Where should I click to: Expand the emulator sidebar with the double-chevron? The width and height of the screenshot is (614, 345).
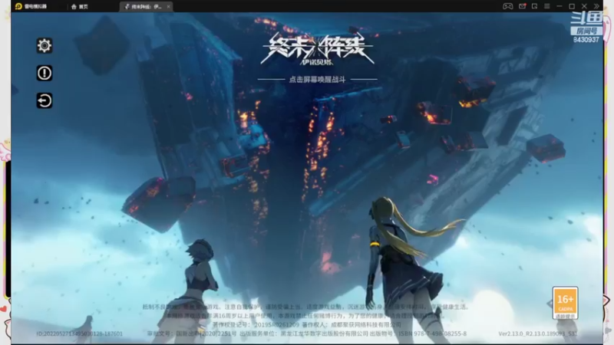point(596,6)
